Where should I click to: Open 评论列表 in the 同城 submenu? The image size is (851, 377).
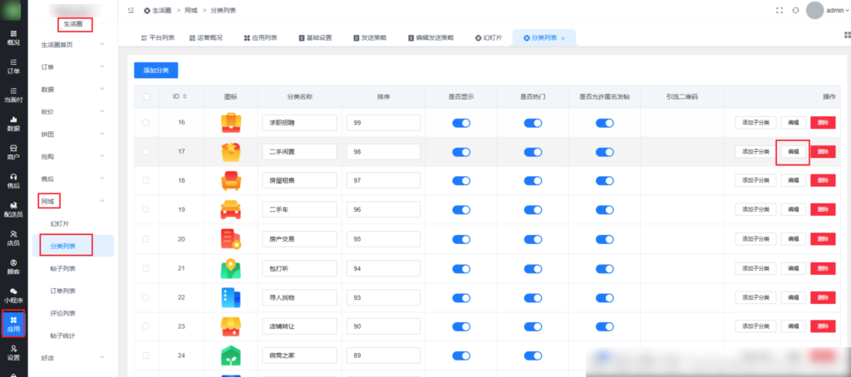(x=62, y=314)
